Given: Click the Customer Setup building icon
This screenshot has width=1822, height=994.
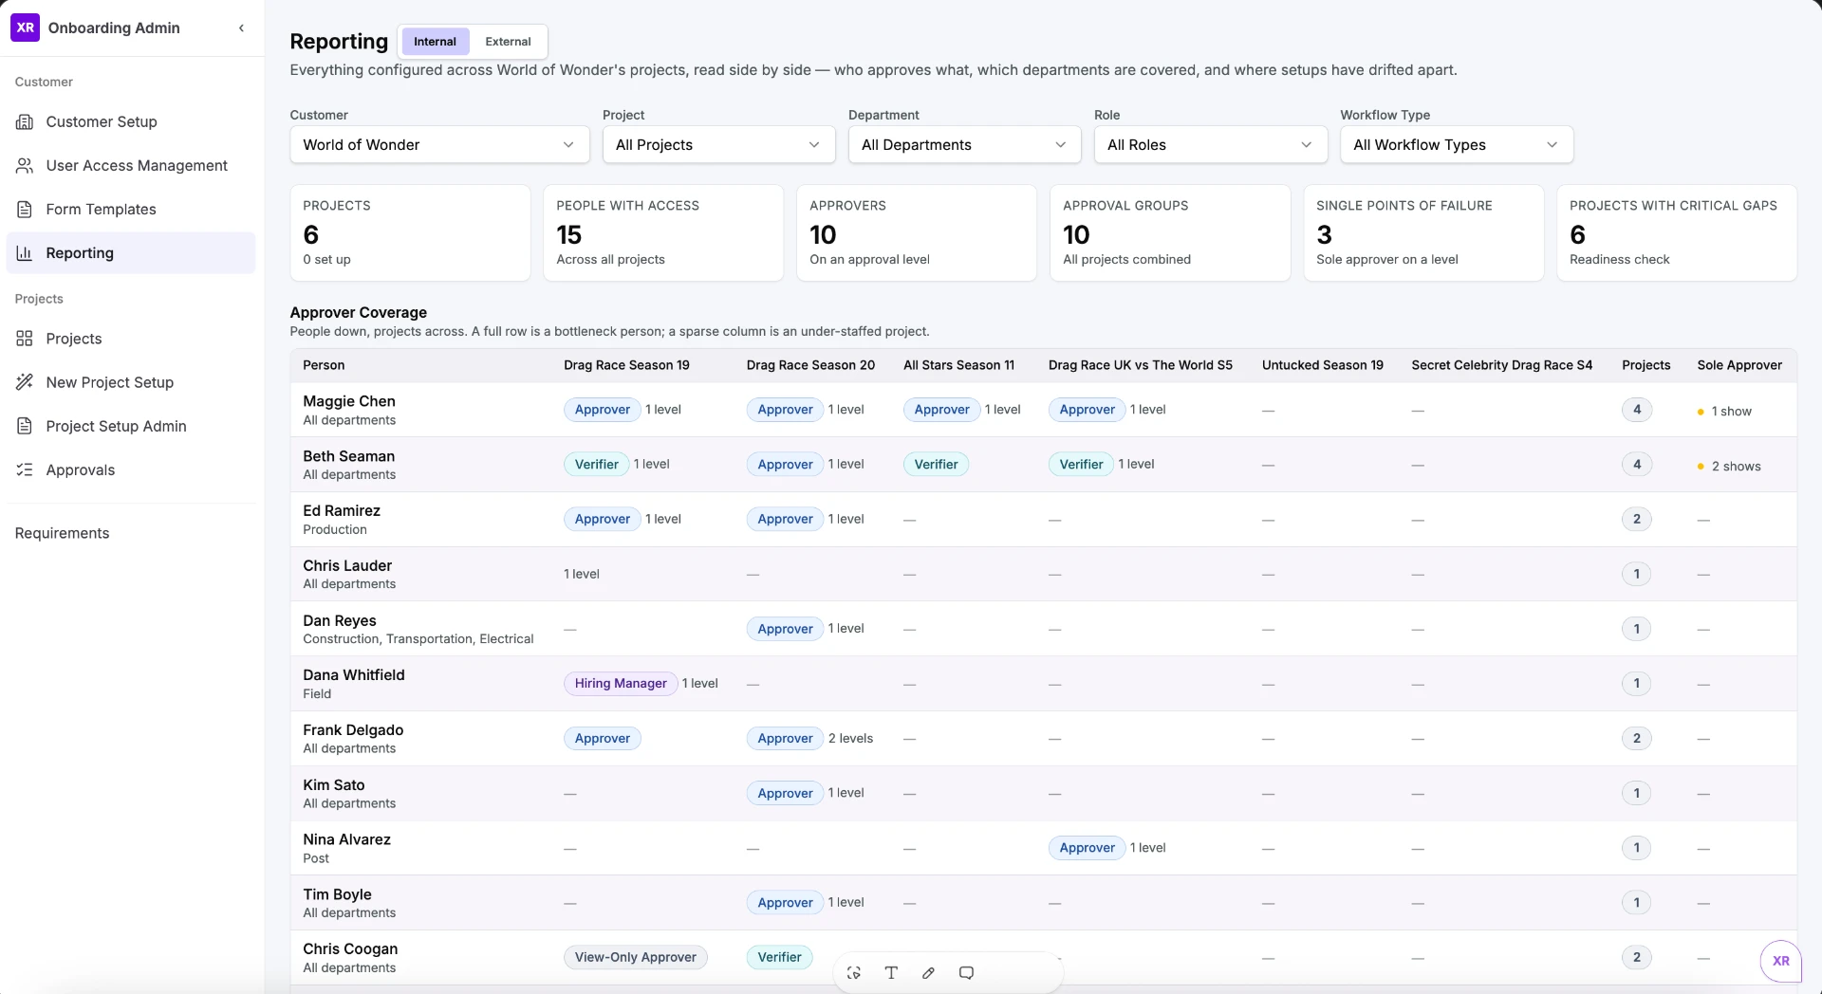Looking at the screenshot, I should click(25, 121).
